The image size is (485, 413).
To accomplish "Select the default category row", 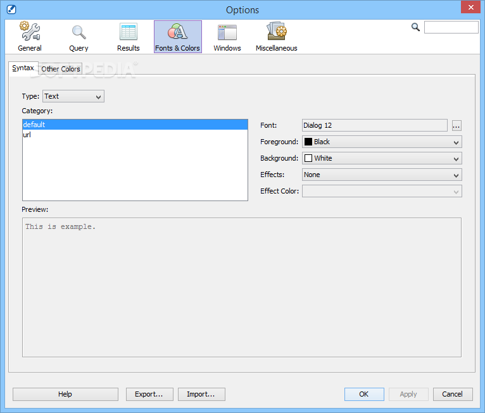I will [x=135, y=125].
